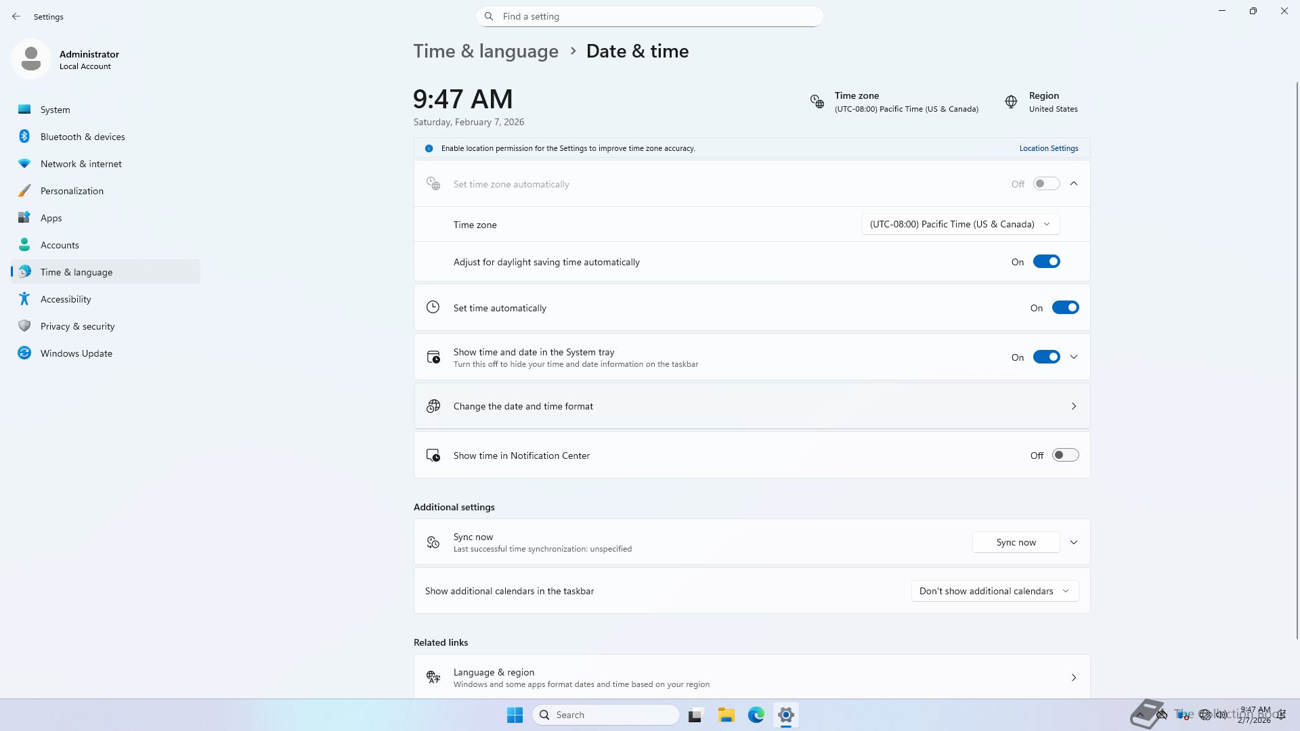Expand the Sync now options chevron

tap(1074, 542)
